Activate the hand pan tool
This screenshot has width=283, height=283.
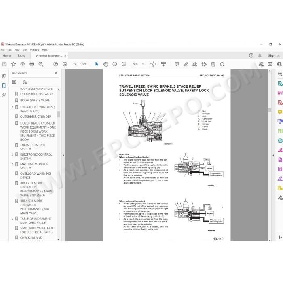coord(106,64)
